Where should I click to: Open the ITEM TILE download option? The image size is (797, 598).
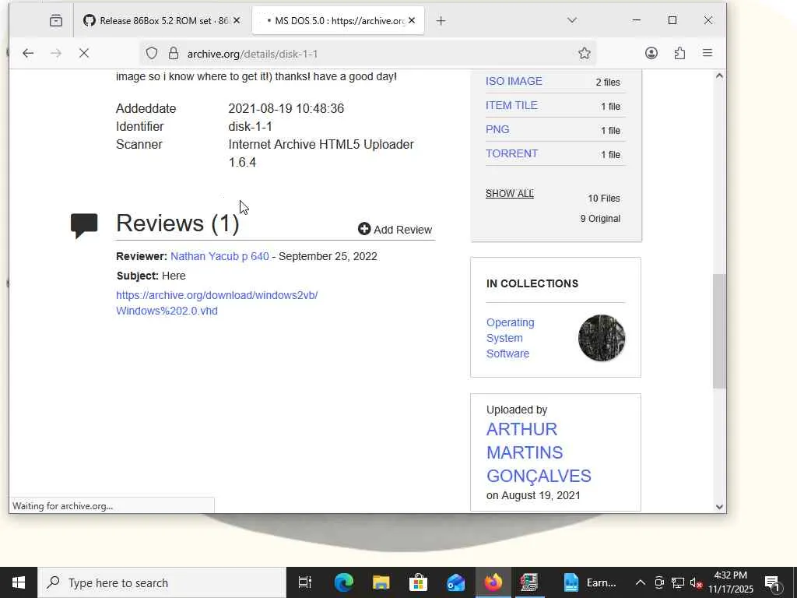(511, 105)
